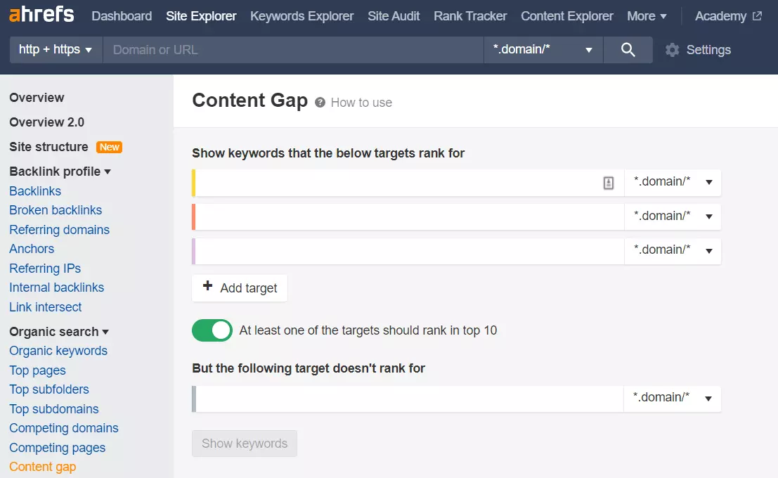778x478 pixels.
Task: Open Top subfolders report
Action: pos(49,389)
